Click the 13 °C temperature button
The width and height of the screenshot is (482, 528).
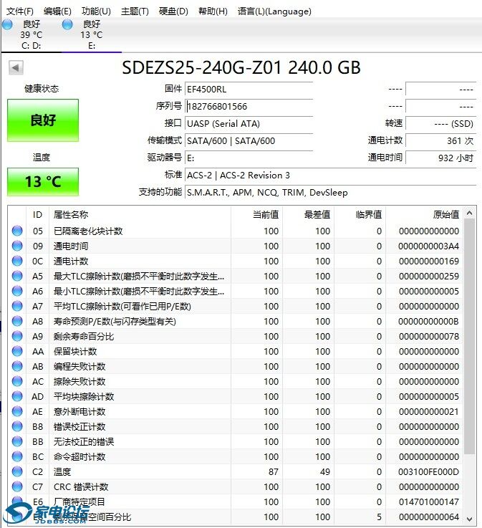(x=43, y=182)
